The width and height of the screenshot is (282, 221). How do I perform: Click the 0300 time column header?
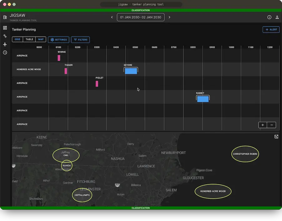coord(97,47)
